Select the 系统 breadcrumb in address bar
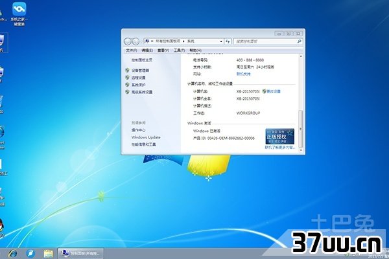The height and width of the screenshot is (259, 389). coord(191,41)
